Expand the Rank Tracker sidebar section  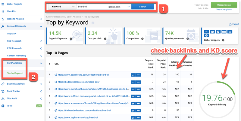click(x=41, y=91)
